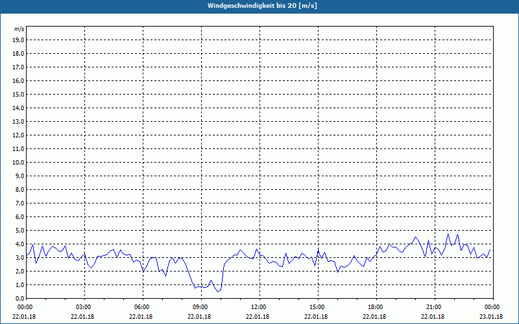519x324 pixels.
Task: Select the 09:00 time label
Action: pyautogui.click(x=200, y=307)
